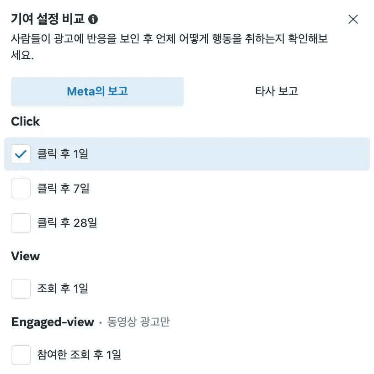The height and width of the screenshot is (374, 374).
Task: Select the 클릭 후 7일 label
Action: click(x=63, y=188)
